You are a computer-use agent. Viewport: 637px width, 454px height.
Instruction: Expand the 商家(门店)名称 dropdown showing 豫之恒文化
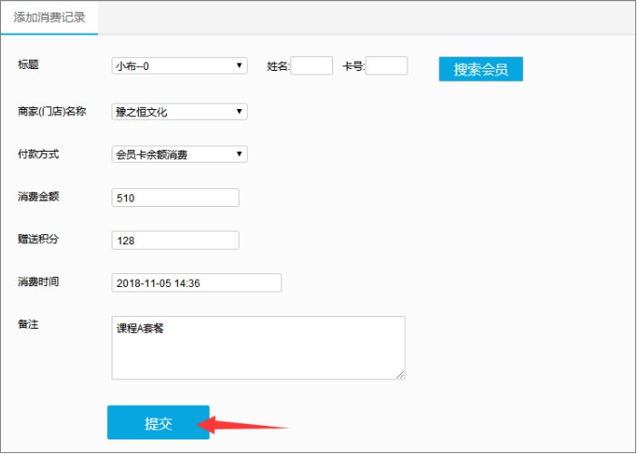click(x=180, y=112)
